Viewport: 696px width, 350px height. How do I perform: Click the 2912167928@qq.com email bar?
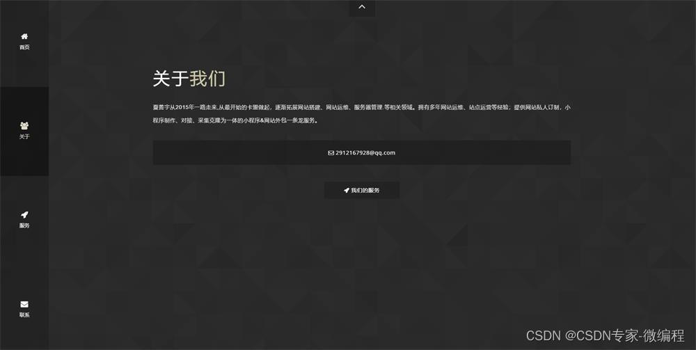362,152
